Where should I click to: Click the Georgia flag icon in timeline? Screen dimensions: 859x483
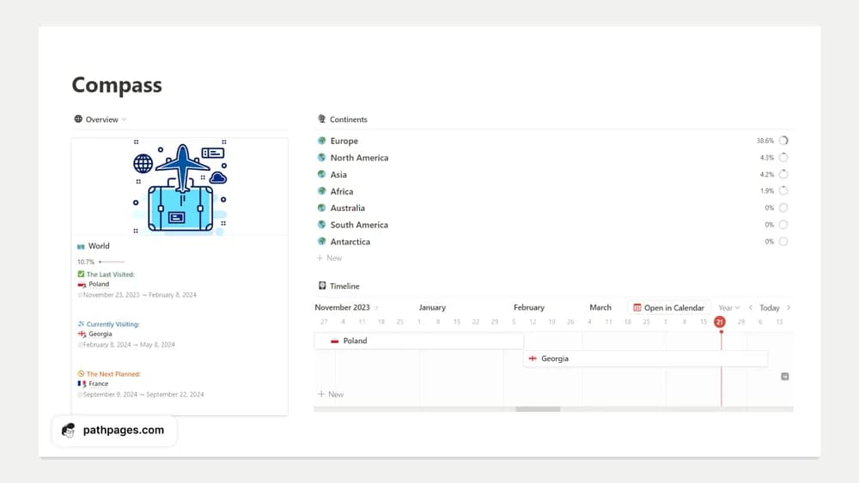click(533, 359)
